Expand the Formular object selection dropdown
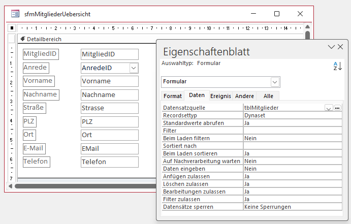The image size is (351, 224). (275, 82)
